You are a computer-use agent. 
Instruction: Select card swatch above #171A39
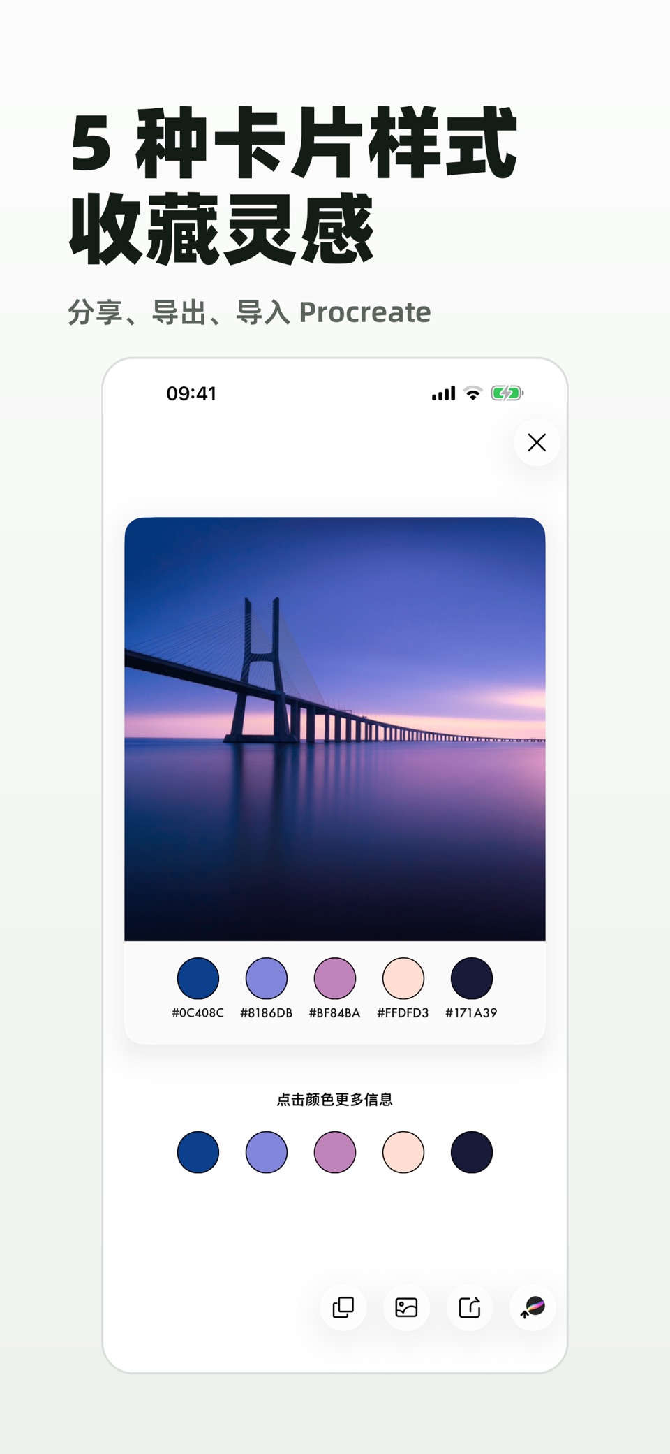click(472, 978)
